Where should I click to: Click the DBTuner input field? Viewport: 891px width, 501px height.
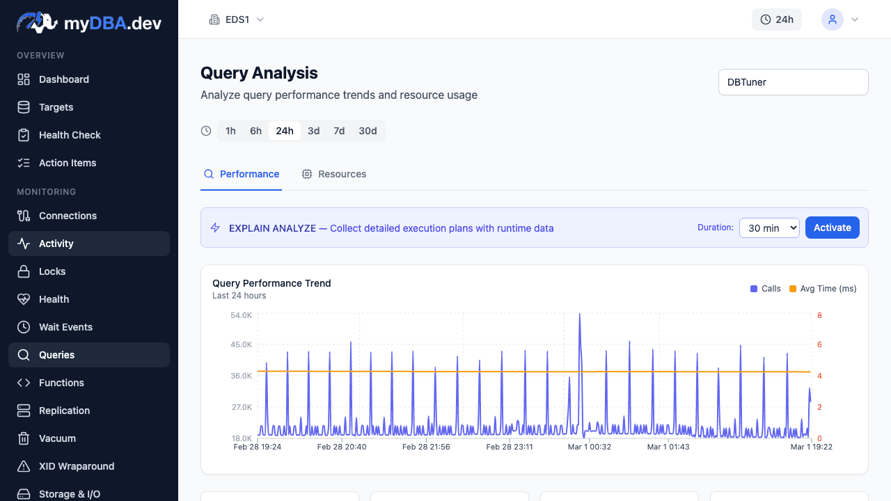point(793,82)
